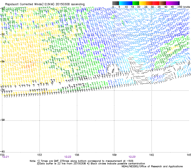Click the 'NOAA/NESDIS/Office of Research and Applications' credit
Screen dimensions: 191x168
click(x=152, y=166)
